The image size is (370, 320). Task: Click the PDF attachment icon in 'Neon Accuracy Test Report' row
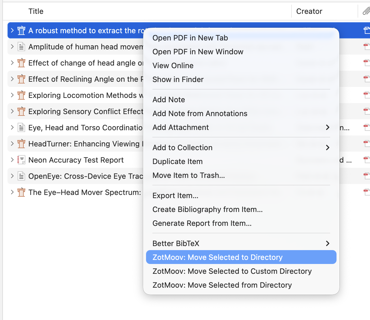pos(367,160)
